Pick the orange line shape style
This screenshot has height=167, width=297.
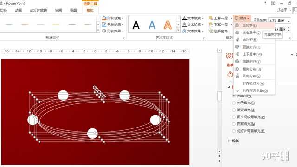tap(25, 24)
